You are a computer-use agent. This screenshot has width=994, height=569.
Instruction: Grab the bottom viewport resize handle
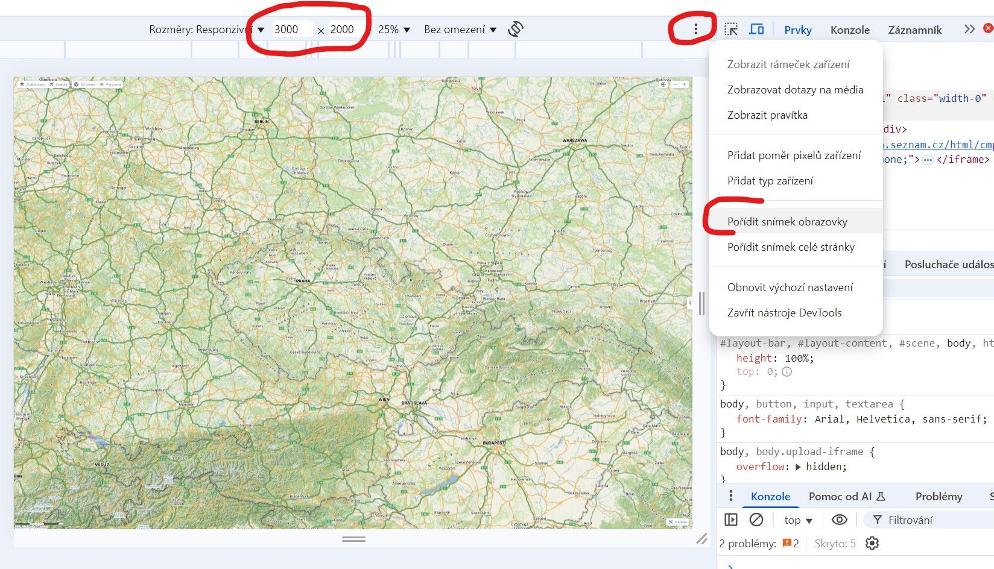(353, 539)
